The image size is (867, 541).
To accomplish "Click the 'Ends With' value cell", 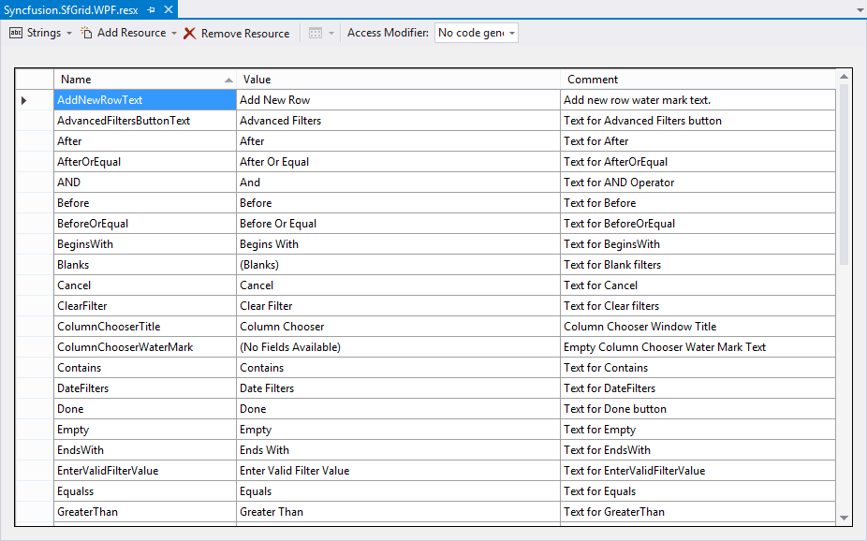I will point(398,450).
